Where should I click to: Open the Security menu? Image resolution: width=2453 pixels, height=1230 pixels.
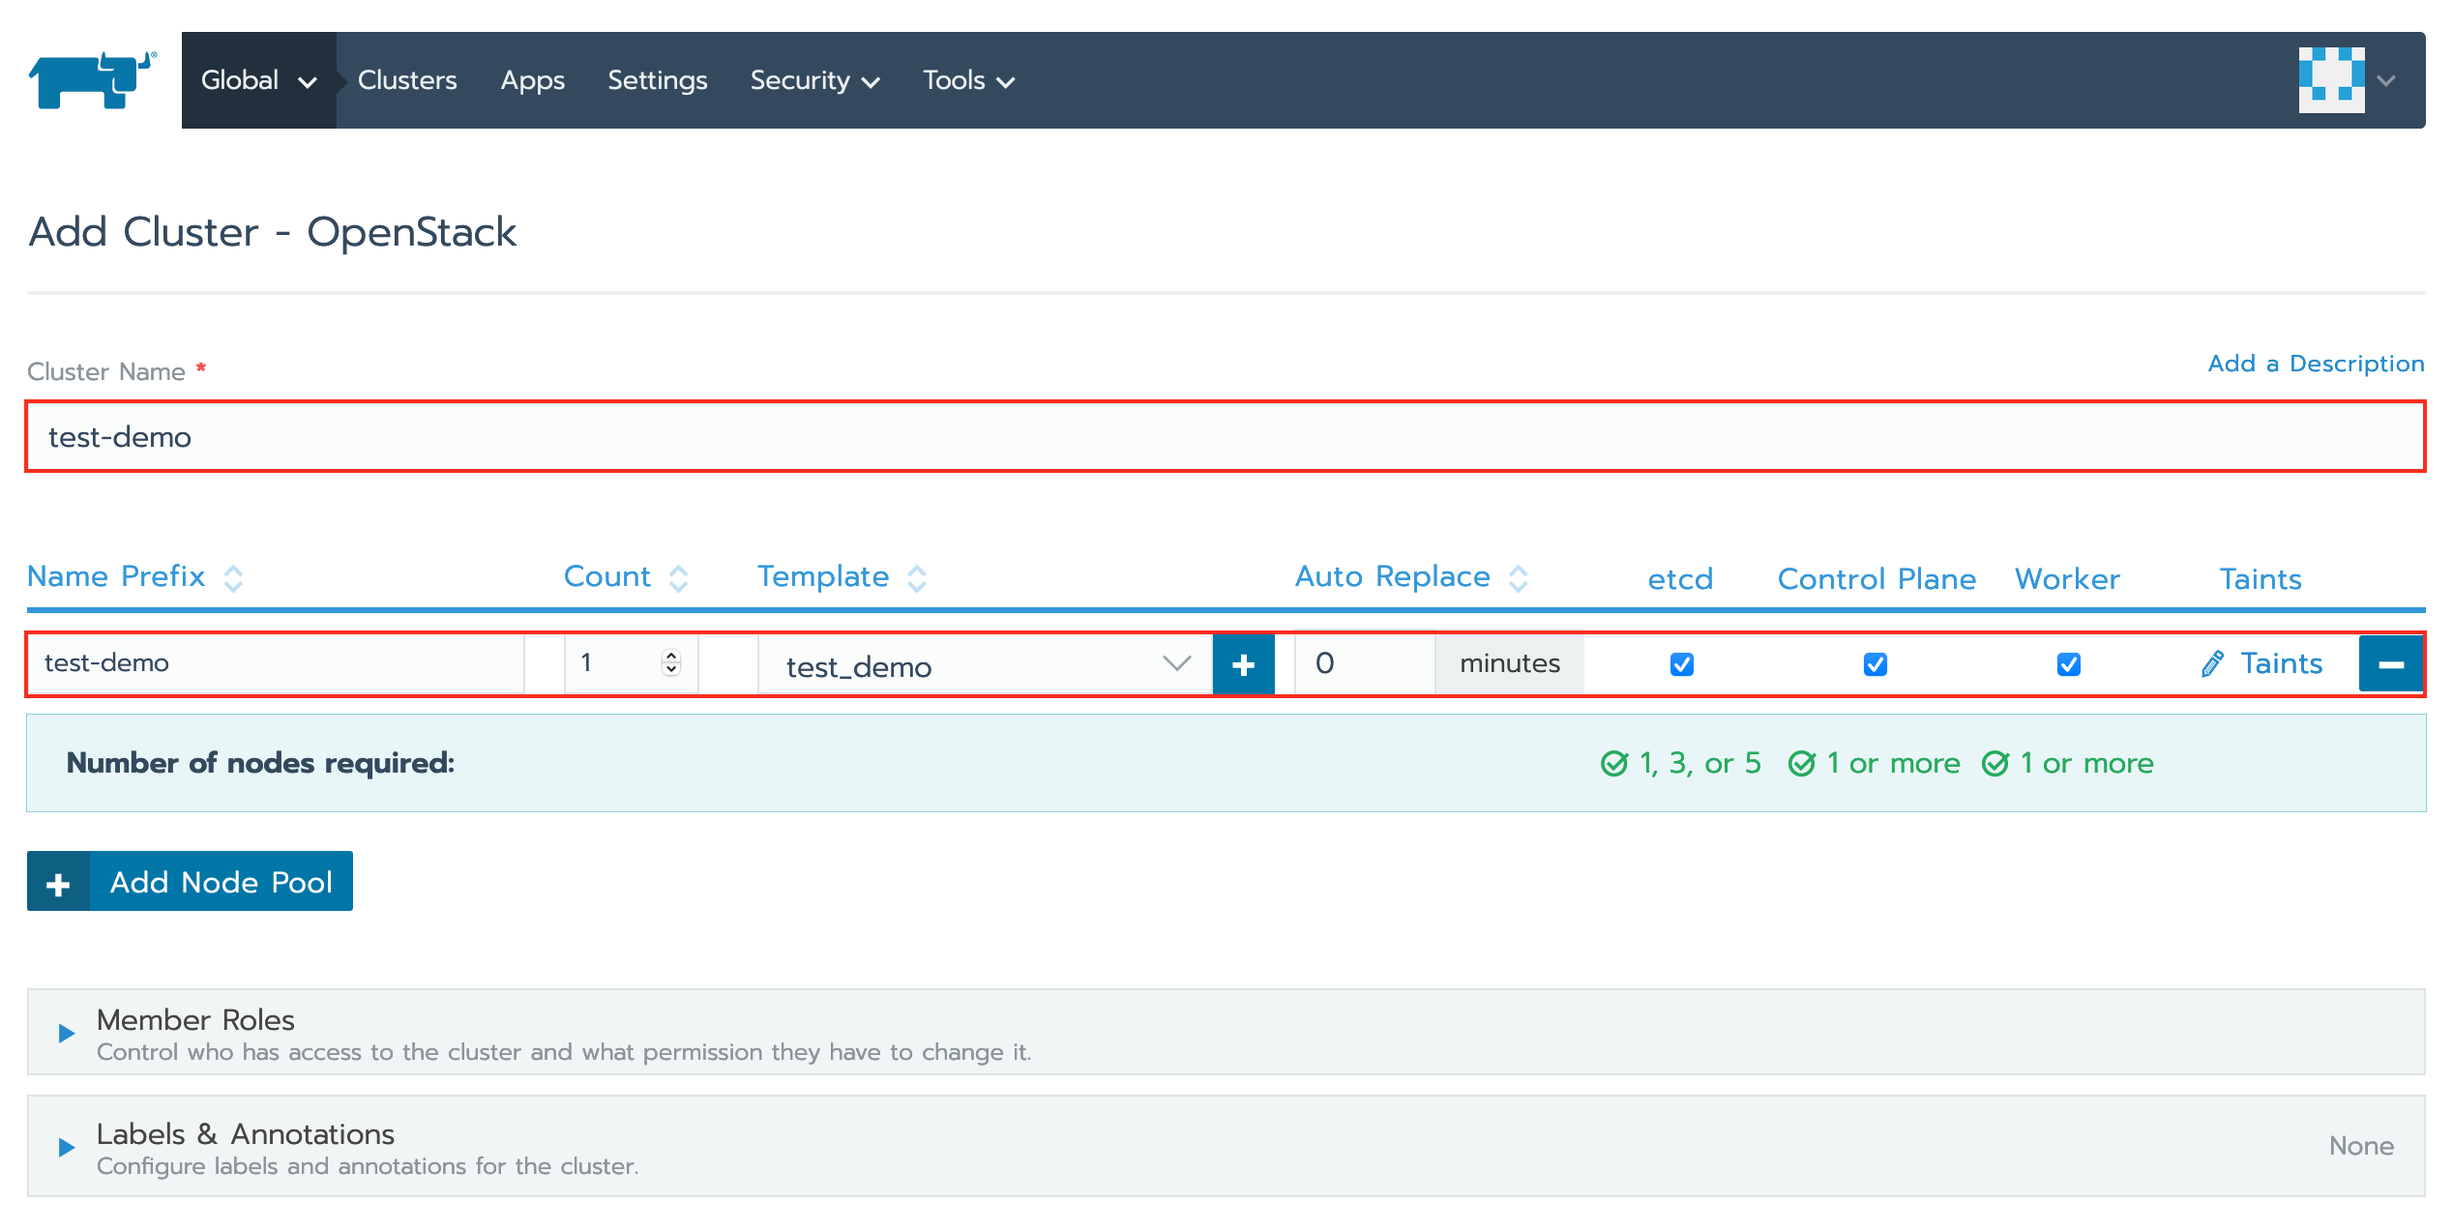click(814, 80)
